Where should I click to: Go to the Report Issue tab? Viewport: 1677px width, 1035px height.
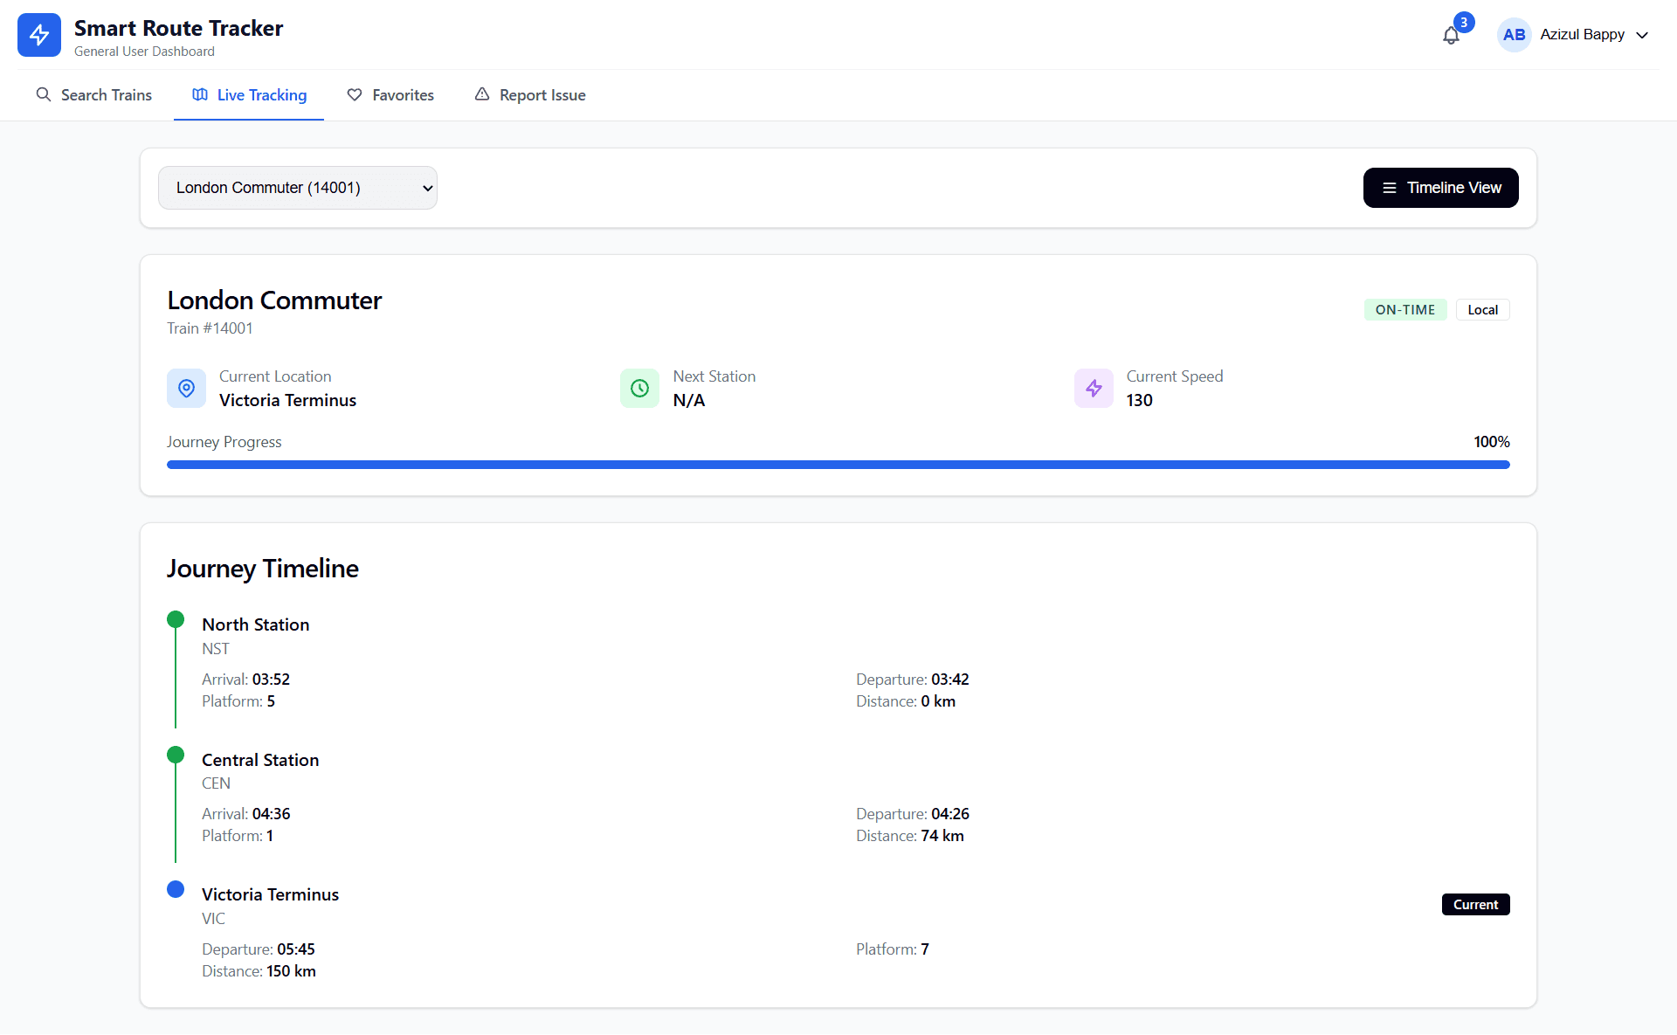point(530,94)
